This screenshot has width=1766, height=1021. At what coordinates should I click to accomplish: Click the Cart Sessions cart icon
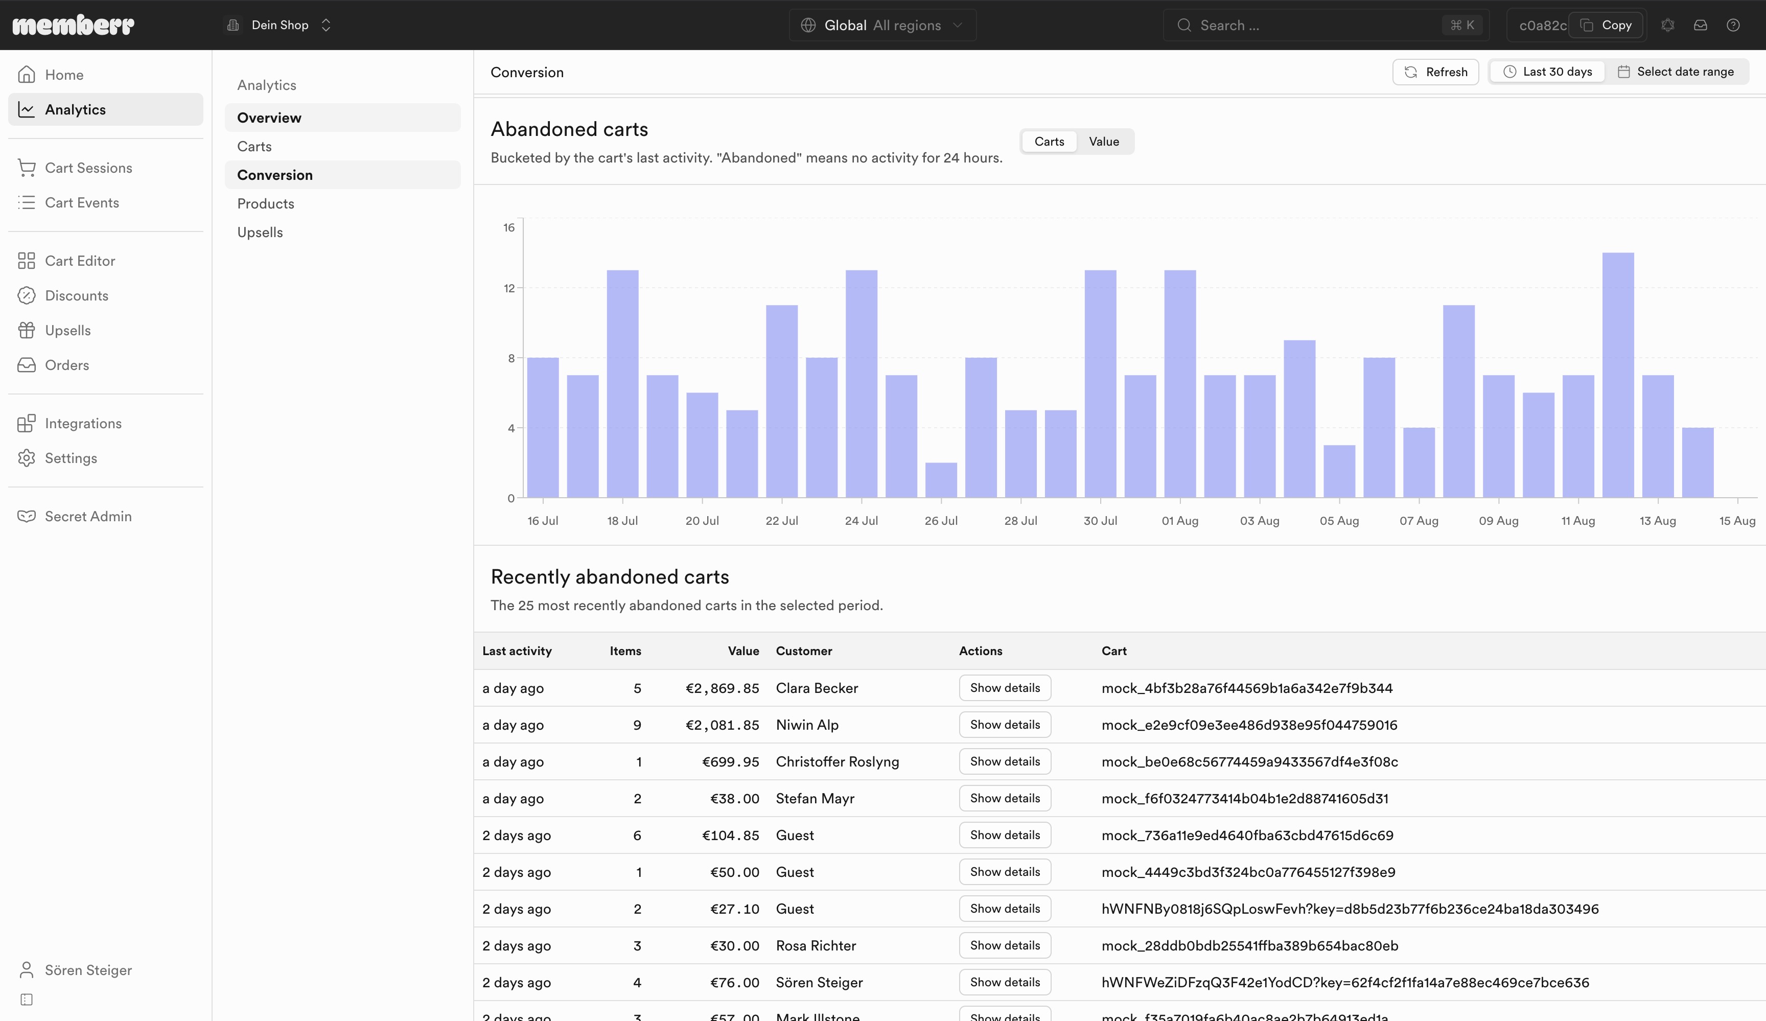click(27, 168)
